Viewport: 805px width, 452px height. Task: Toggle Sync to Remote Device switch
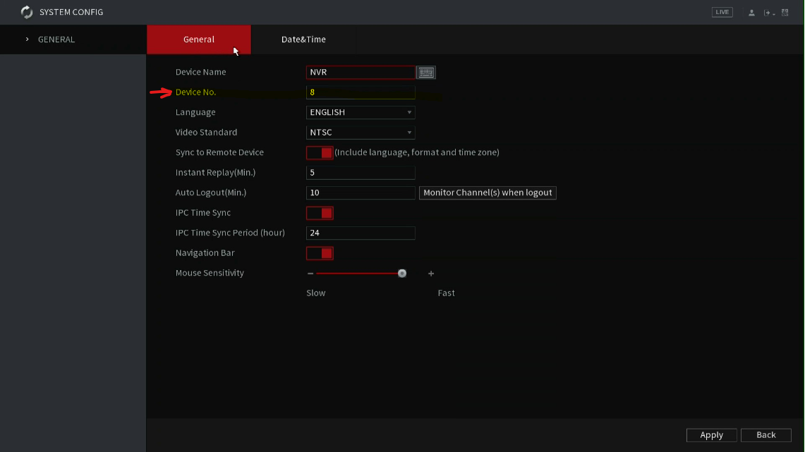coord(320,152)
